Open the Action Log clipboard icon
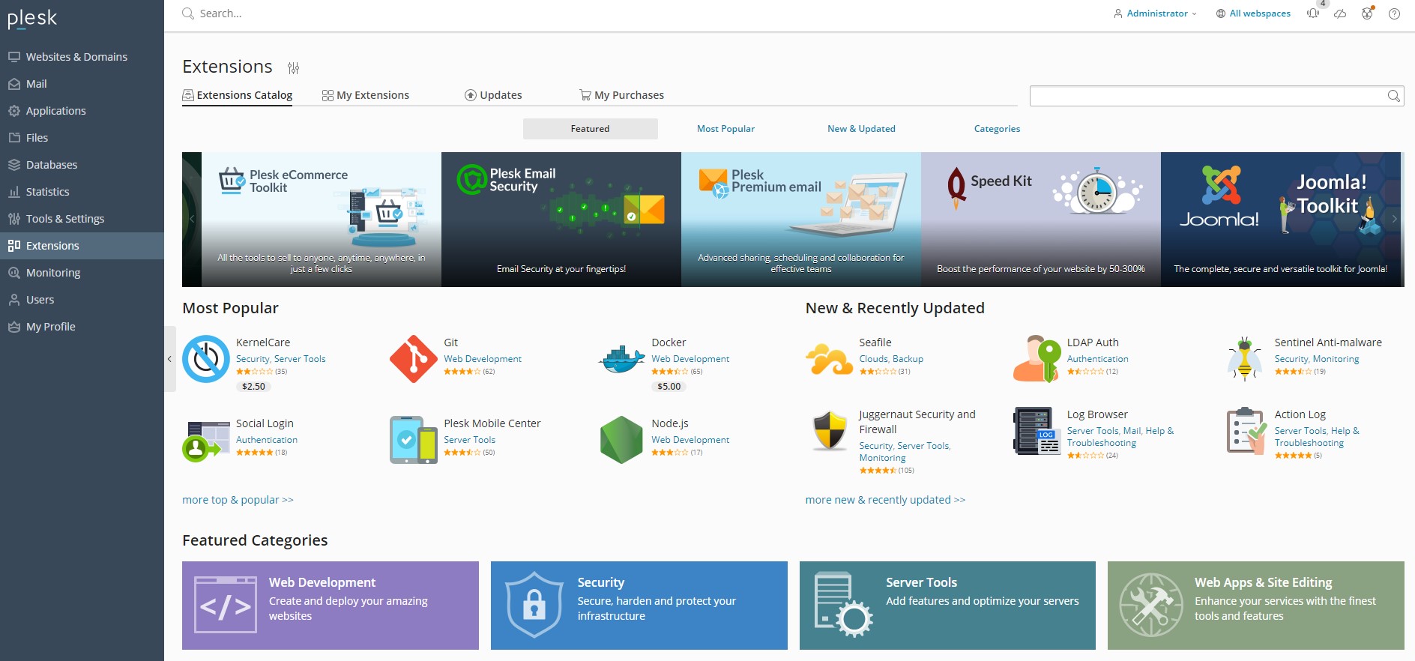 coord(1245,431)
